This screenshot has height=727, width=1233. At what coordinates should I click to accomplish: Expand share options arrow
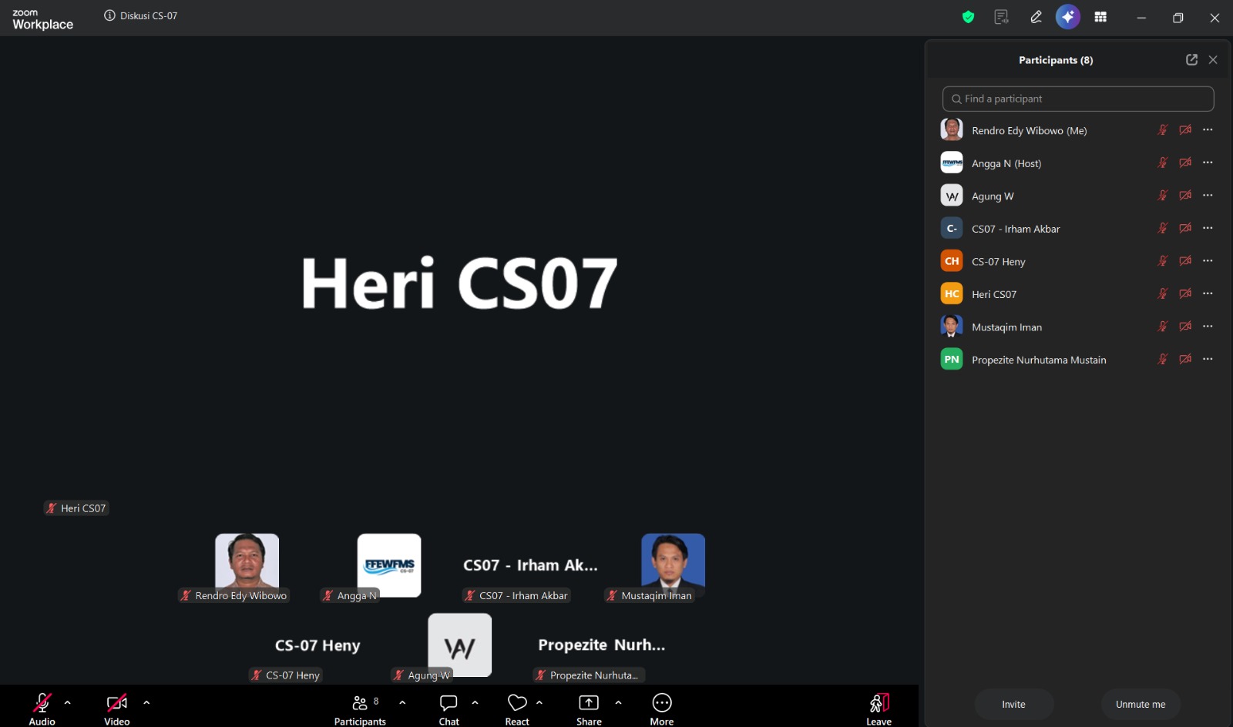tap(618, 702)
